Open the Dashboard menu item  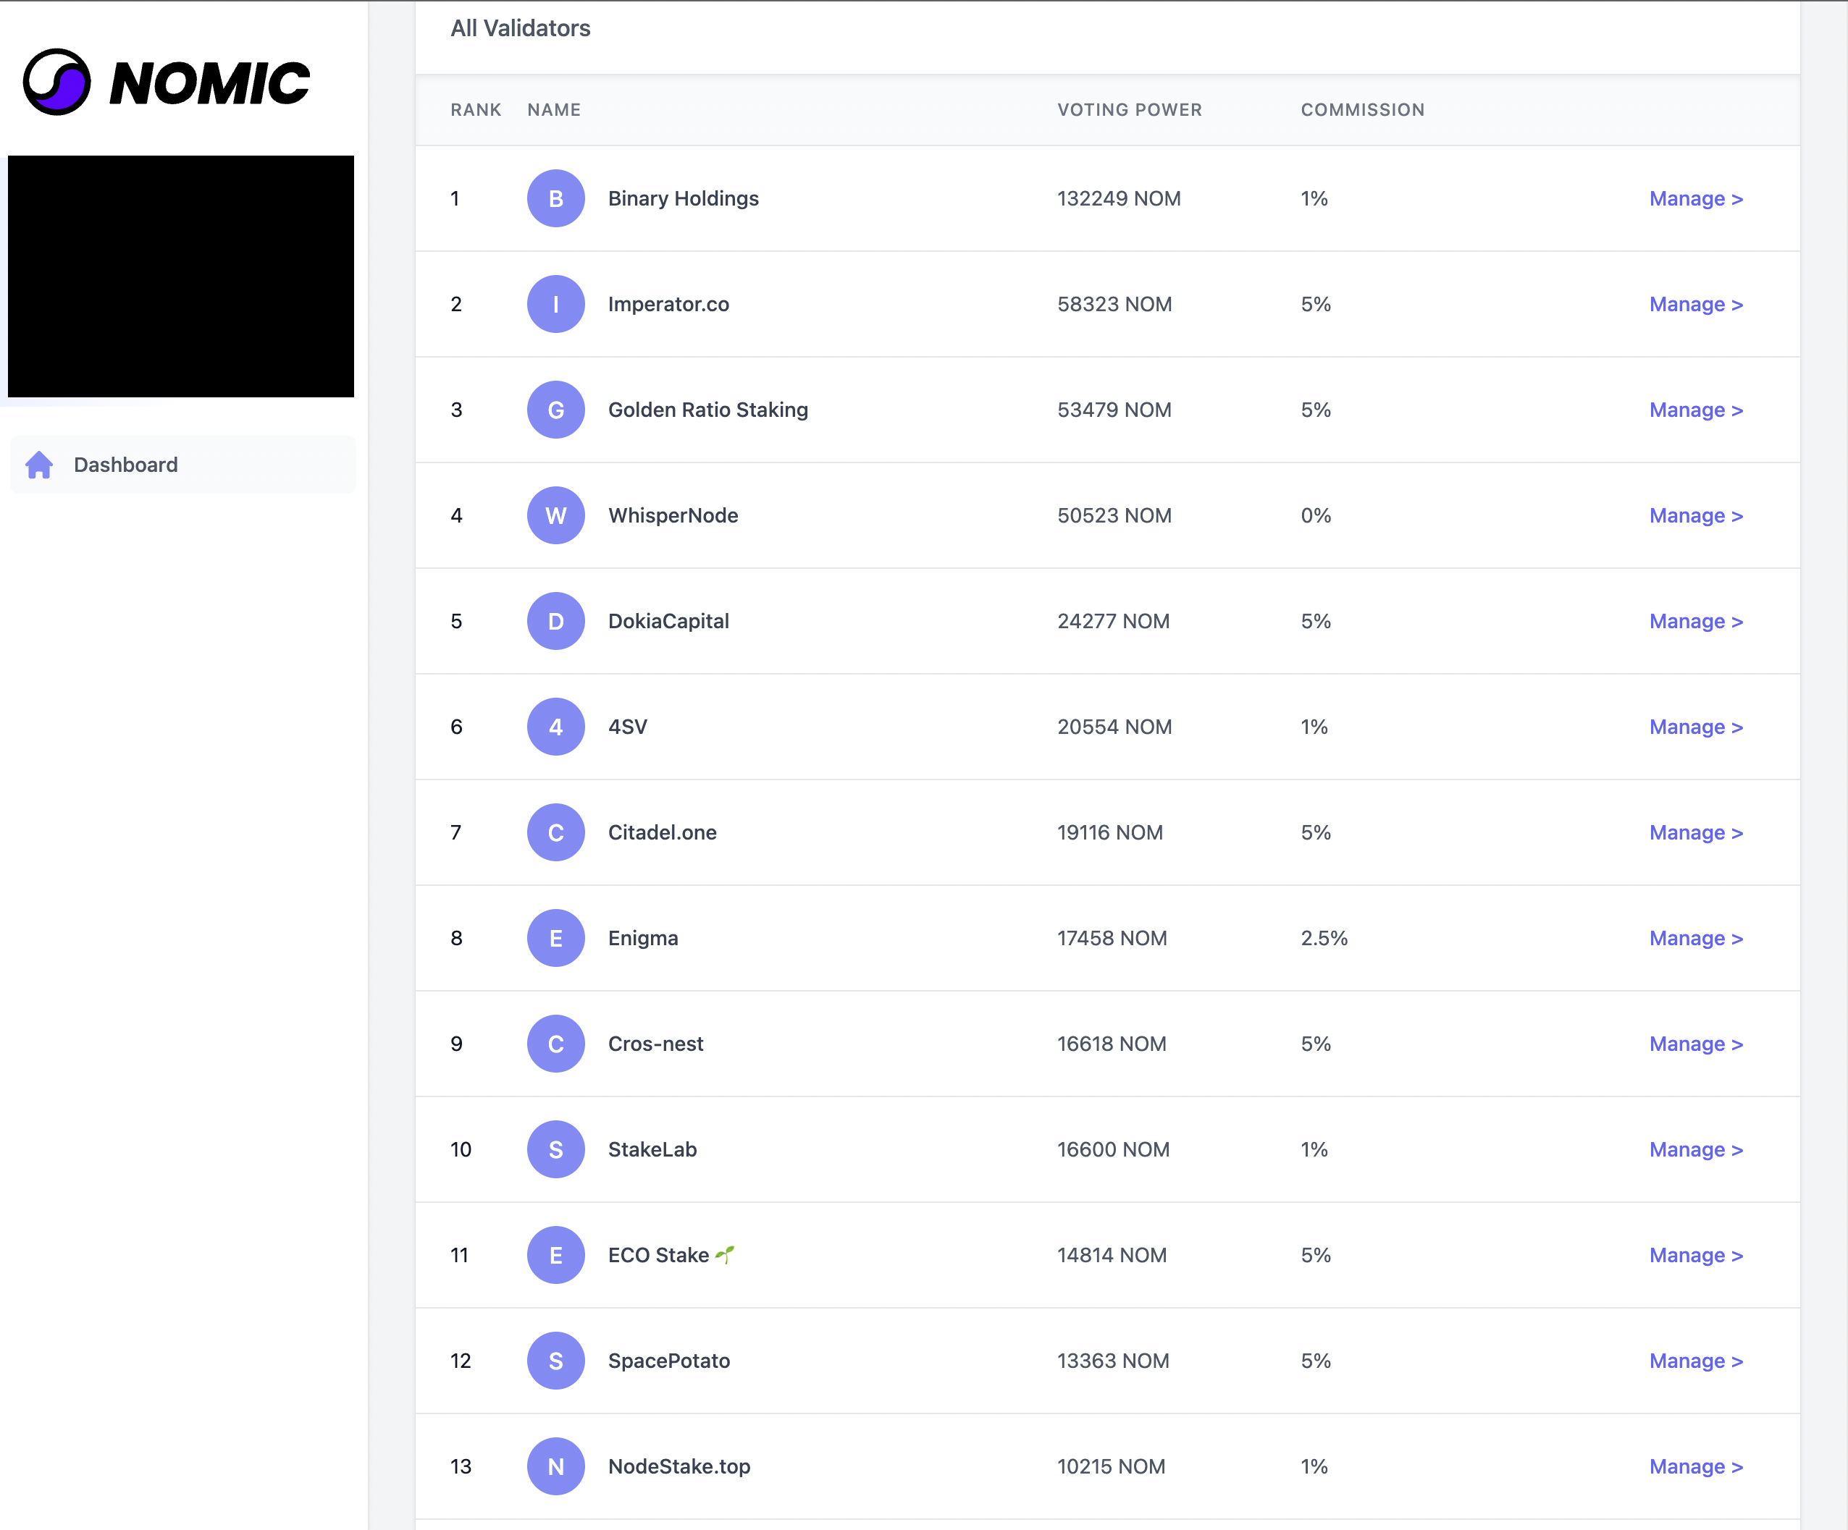click(126, 464)
